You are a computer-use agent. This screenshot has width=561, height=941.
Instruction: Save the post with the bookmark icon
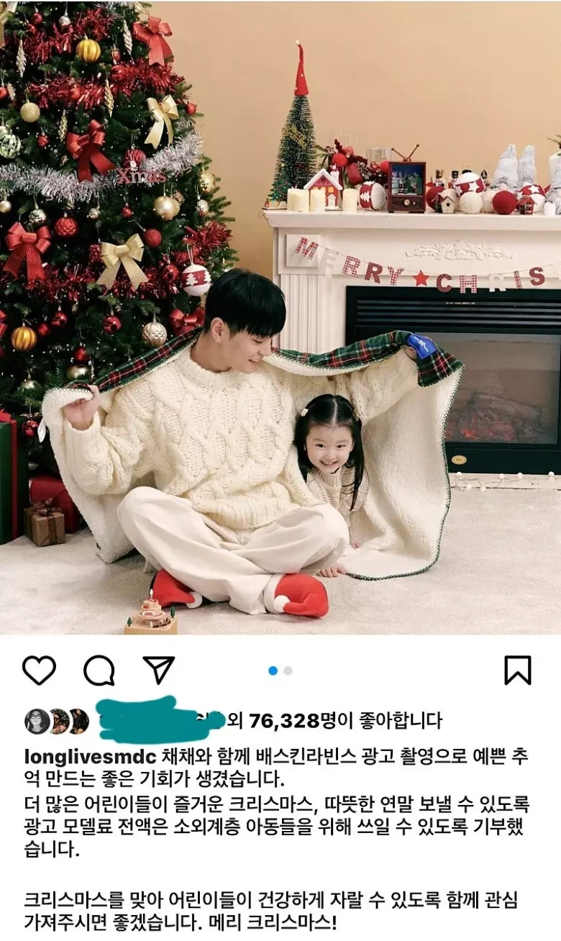[518, 670]
